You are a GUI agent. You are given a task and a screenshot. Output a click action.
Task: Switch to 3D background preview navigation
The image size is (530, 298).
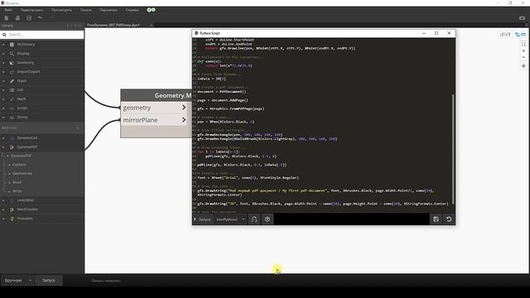click(x=505, y=34)
